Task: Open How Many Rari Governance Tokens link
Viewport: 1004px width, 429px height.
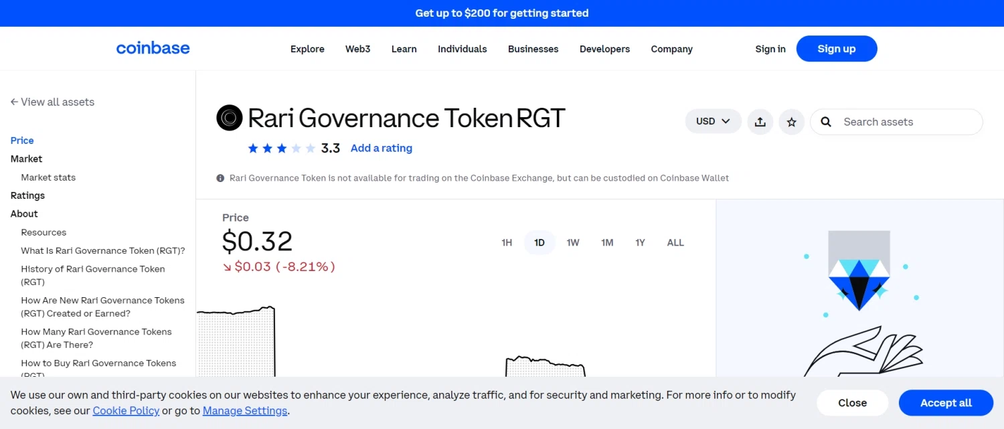Action: pyautogui.click(x=96, y=338)
